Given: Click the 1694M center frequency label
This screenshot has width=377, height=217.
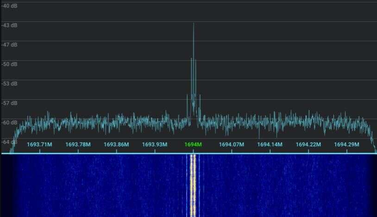Looking at the screenshot, I should (x=193, y=144).
